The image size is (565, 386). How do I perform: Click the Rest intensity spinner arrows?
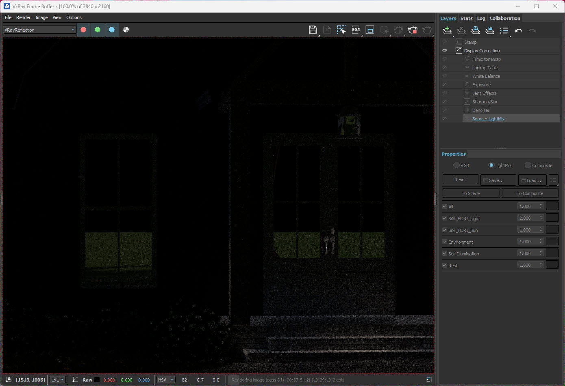click(x=541, y=265)
